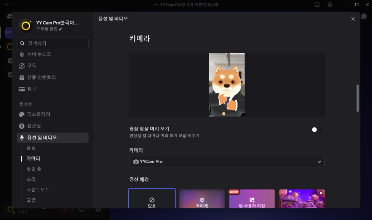372x220 pixels.
Task: Click the 서버 부스트 icon in sidebar
Action: 22,54
